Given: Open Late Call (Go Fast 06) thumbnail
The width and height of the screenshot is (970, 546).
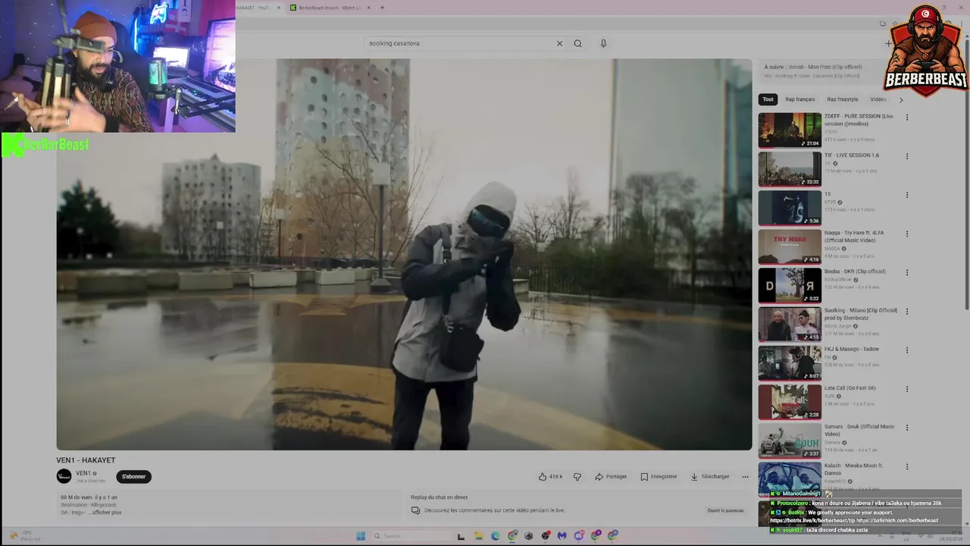Looking at the screenshot, I should pos(790,402).
